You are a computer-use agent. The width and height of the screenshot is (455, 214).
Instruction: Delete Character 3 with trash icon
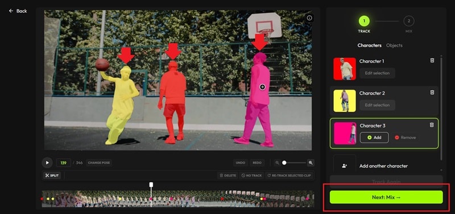coord(432,125)
